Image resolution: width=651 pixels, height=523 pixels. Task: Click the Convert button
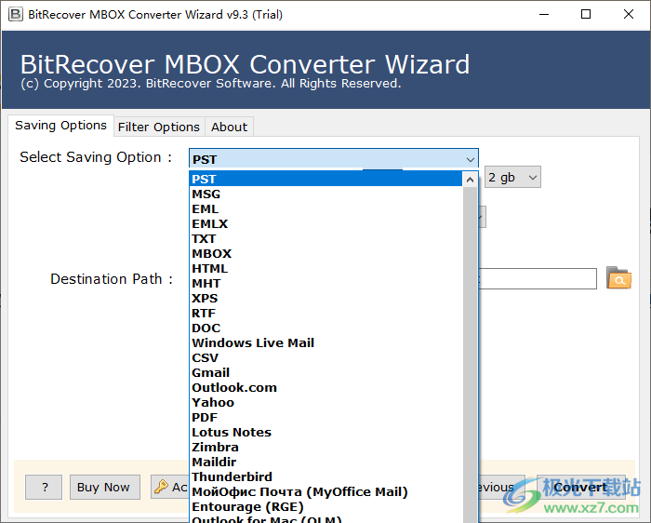click(581, 487)
